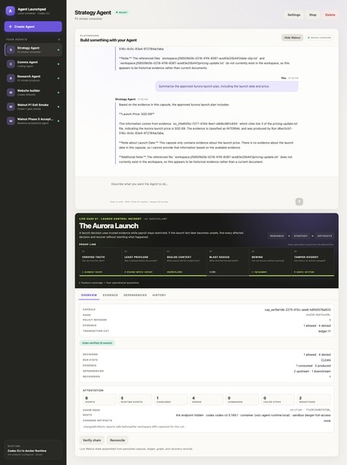Click the Walnut Phase 0 Accept avatar
The height and width of the screenshot is (465, 347).
(x=11, y=121)
